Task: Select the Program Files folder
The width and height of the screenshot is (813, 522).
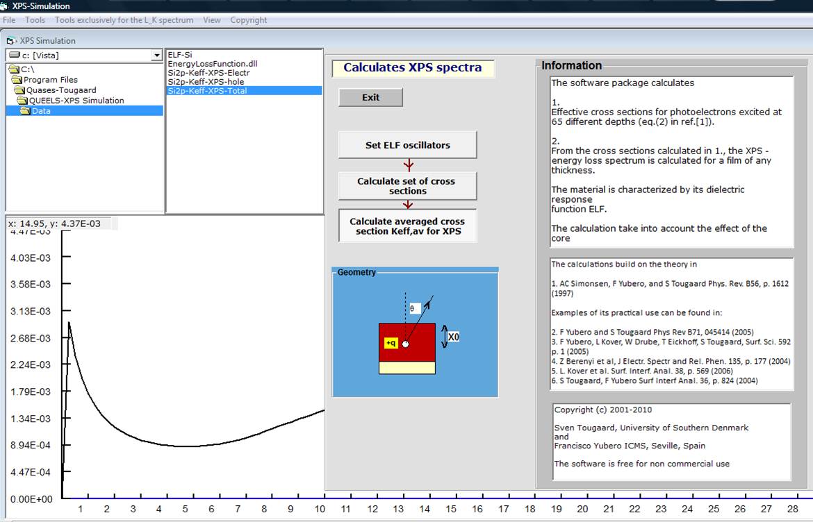Action: point(50,80)
